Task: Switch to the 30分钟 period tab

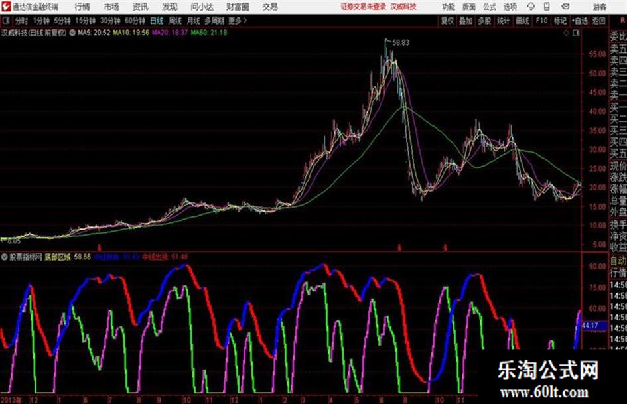Action: tap(110, 21)
